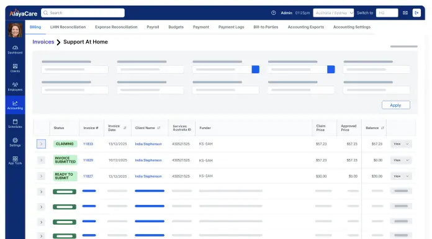432x239 pixels.
Task: Open the Budgets tab
Action: [x=176, y=27]
